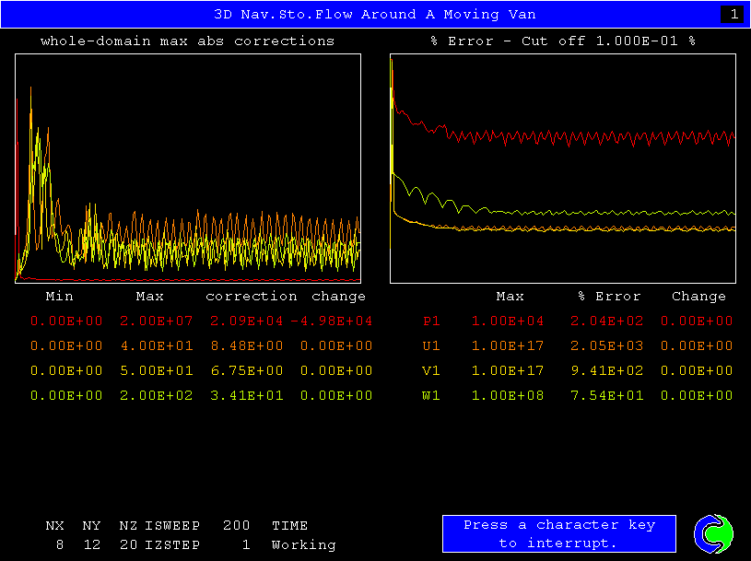
Task: Click the yellow correction value 6.75E+00
Action: pyautogui.click(x=247, y=371)
